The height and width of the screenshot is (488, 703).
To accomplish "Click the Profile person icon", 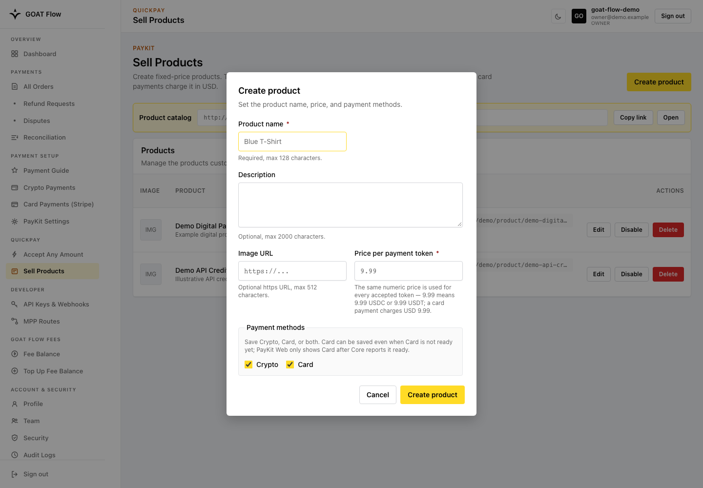I will tap(15, 404).
